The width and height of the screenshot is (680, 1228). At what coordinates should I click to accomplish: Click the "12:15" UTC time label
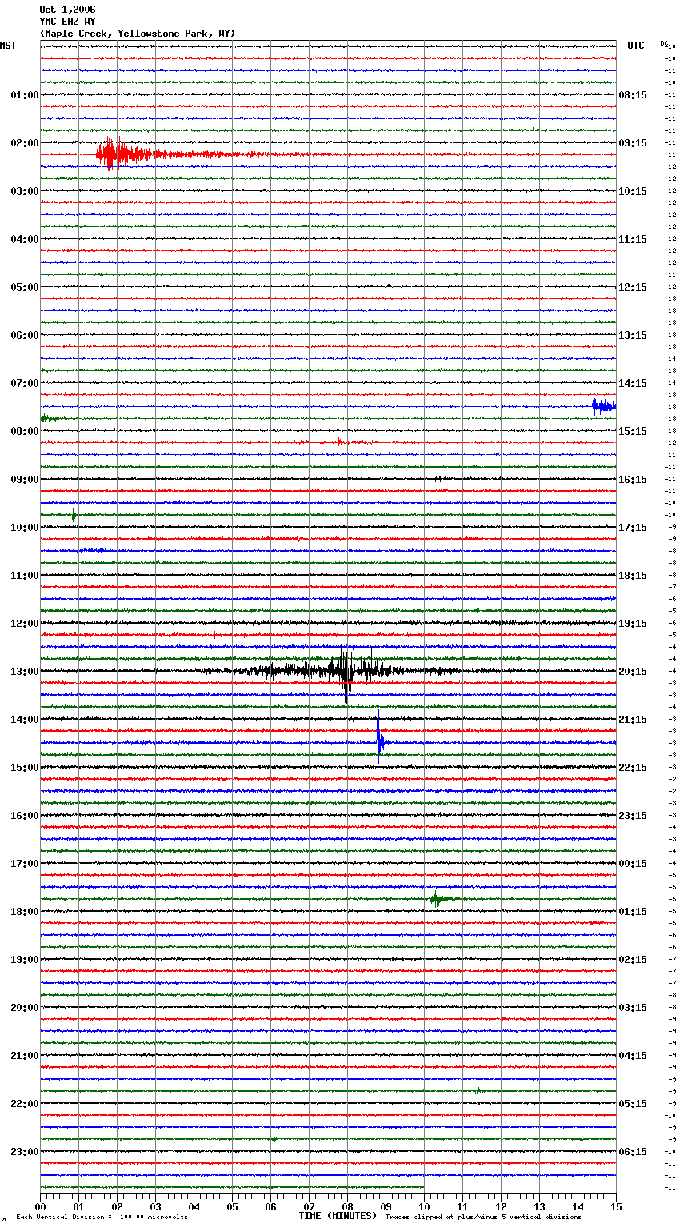(x=633, y=287)
